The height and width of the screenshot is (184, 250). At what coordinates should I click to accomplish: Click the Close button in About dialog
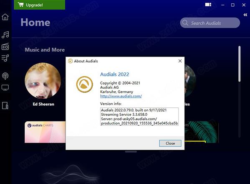[170, 143]
